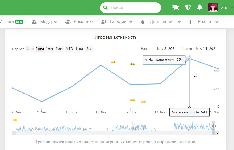234x150 pixels.
Task: Expand the Дополнения dropdown menu
Action: tap(179, 22)
